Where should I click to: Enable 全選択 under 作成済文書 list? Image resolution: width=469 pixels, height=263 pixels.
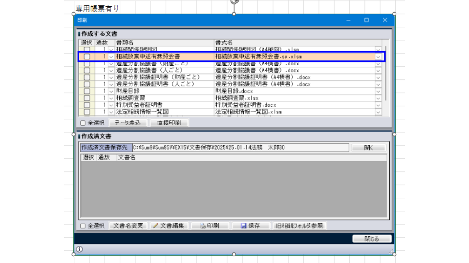pos(83,226)
